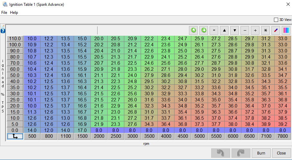Click the black up triangle increment icon
Image resolution: width=292 pixels, height=160 pixels.
click(224, 30)
